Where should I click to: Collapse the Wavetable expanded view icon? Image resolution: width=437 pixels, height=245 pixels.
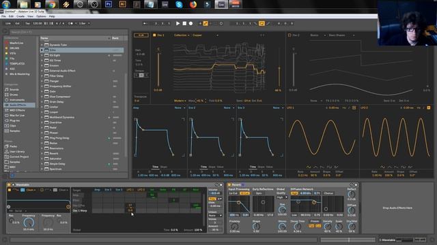[x=13, y=184]
